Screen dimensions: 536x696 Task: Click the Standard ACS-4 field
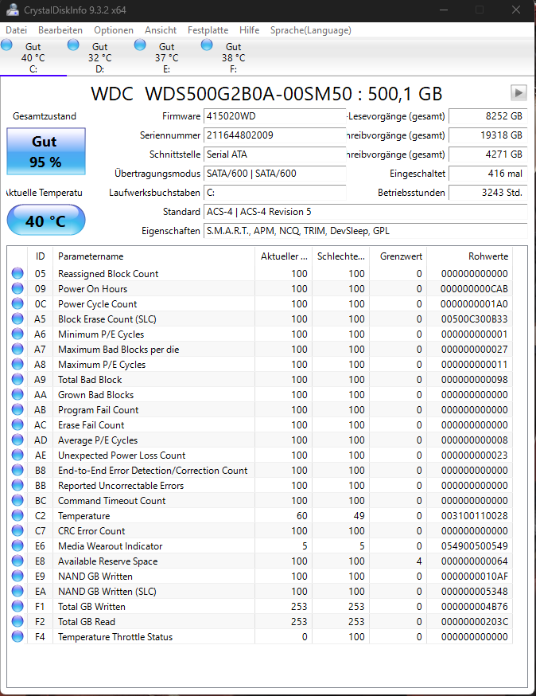point(365,212)
